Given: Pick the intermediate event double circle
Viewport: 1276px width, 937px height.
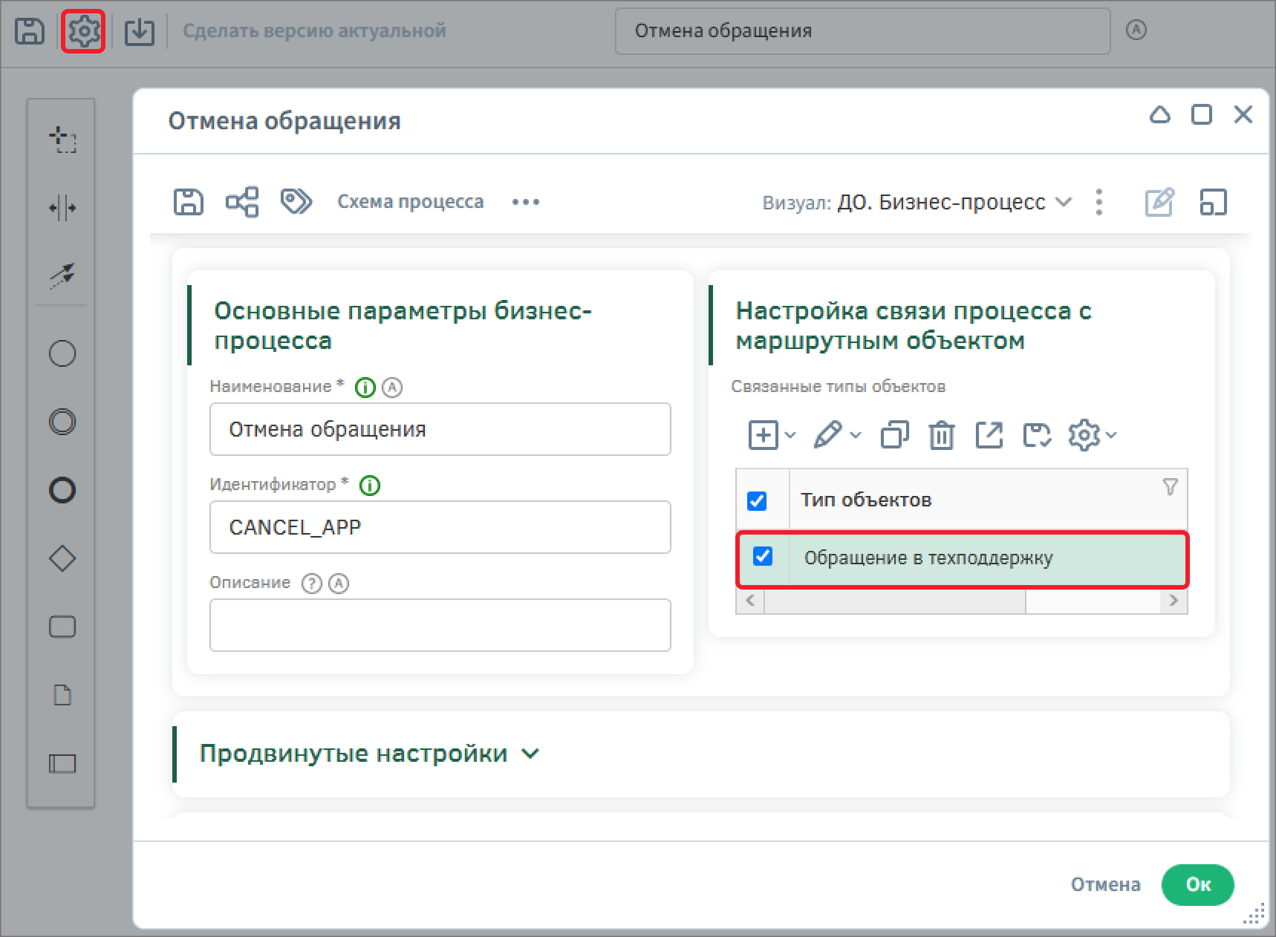Looking at the screenshot, I should (62, 422).
